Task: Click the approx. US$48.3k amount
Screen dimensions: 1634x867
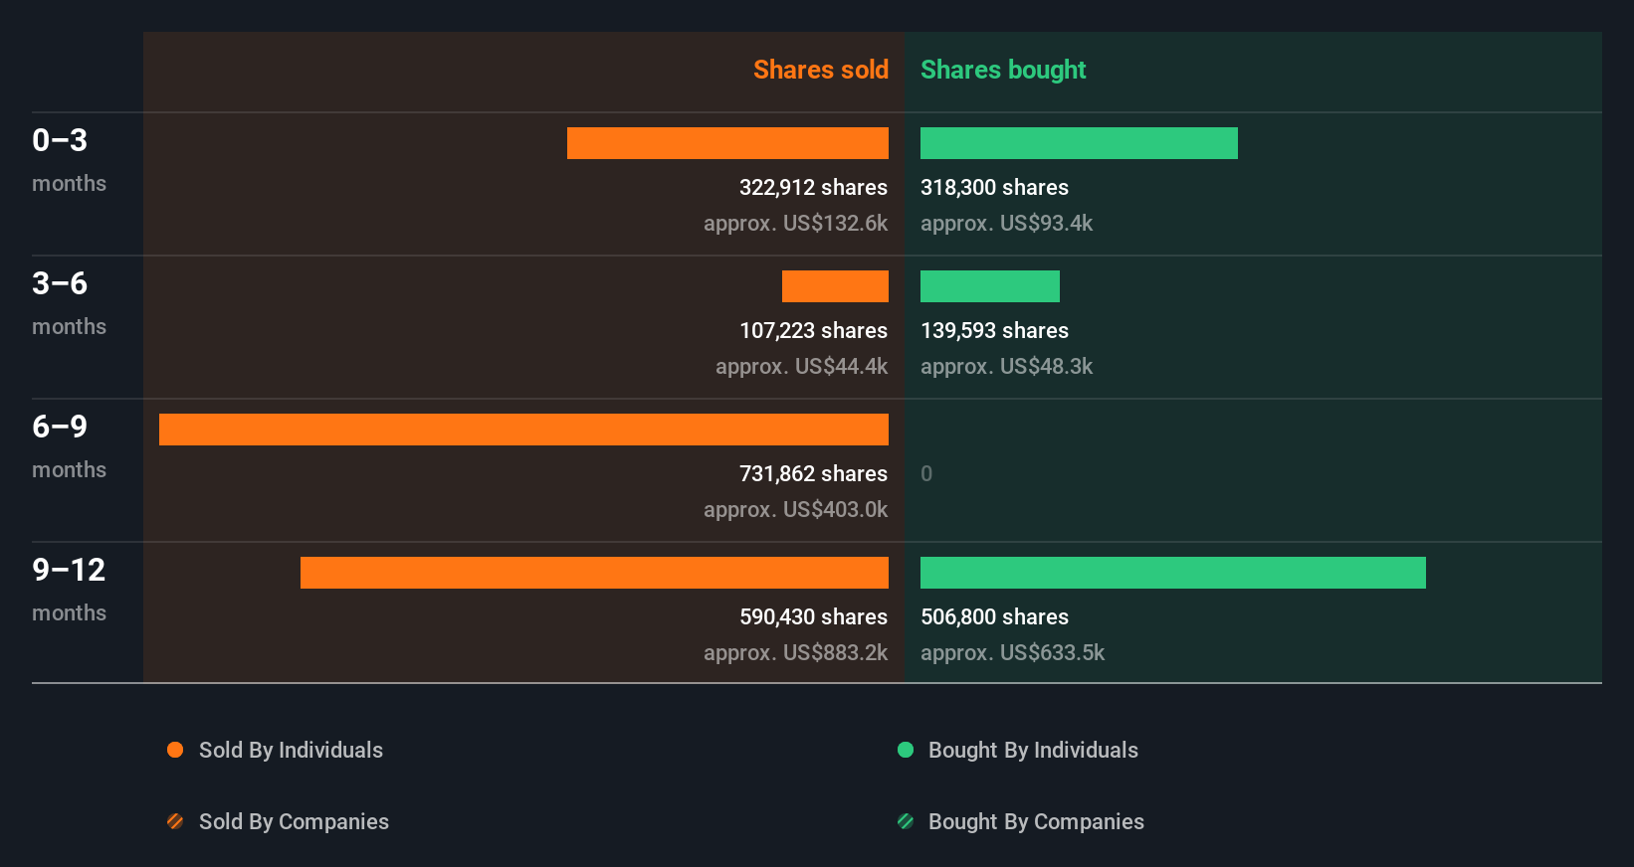Action: pos(1006,366)
